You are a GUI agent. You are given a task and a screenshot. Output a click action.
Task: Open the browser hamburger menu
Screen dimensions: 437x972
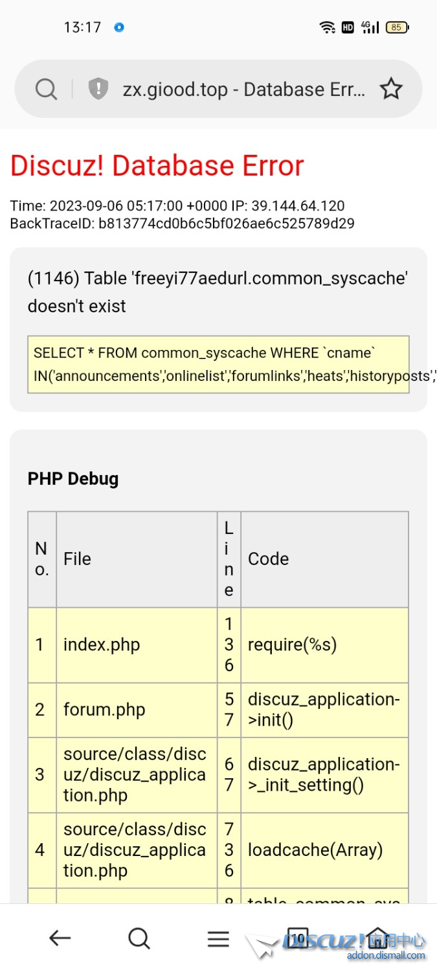click(x=218, y=938)
